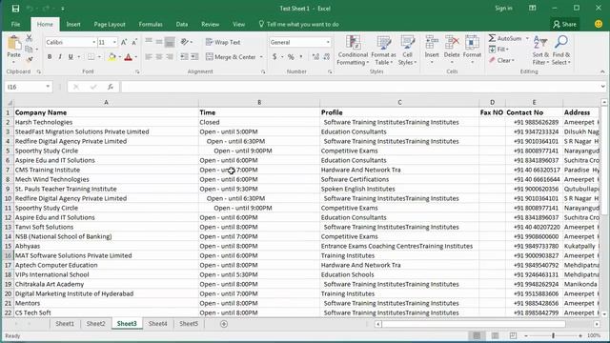Switch to Insert ribbon tab
The width and height of the screenshot is (610, 343).
click(73, 24)
